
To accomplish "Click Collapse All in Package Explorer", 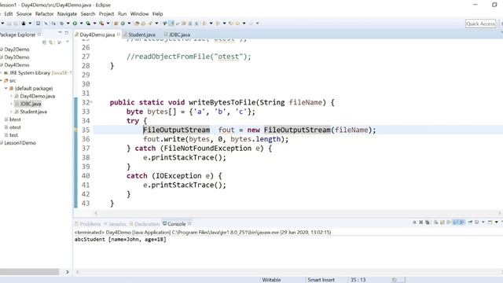I will point(44,42).
